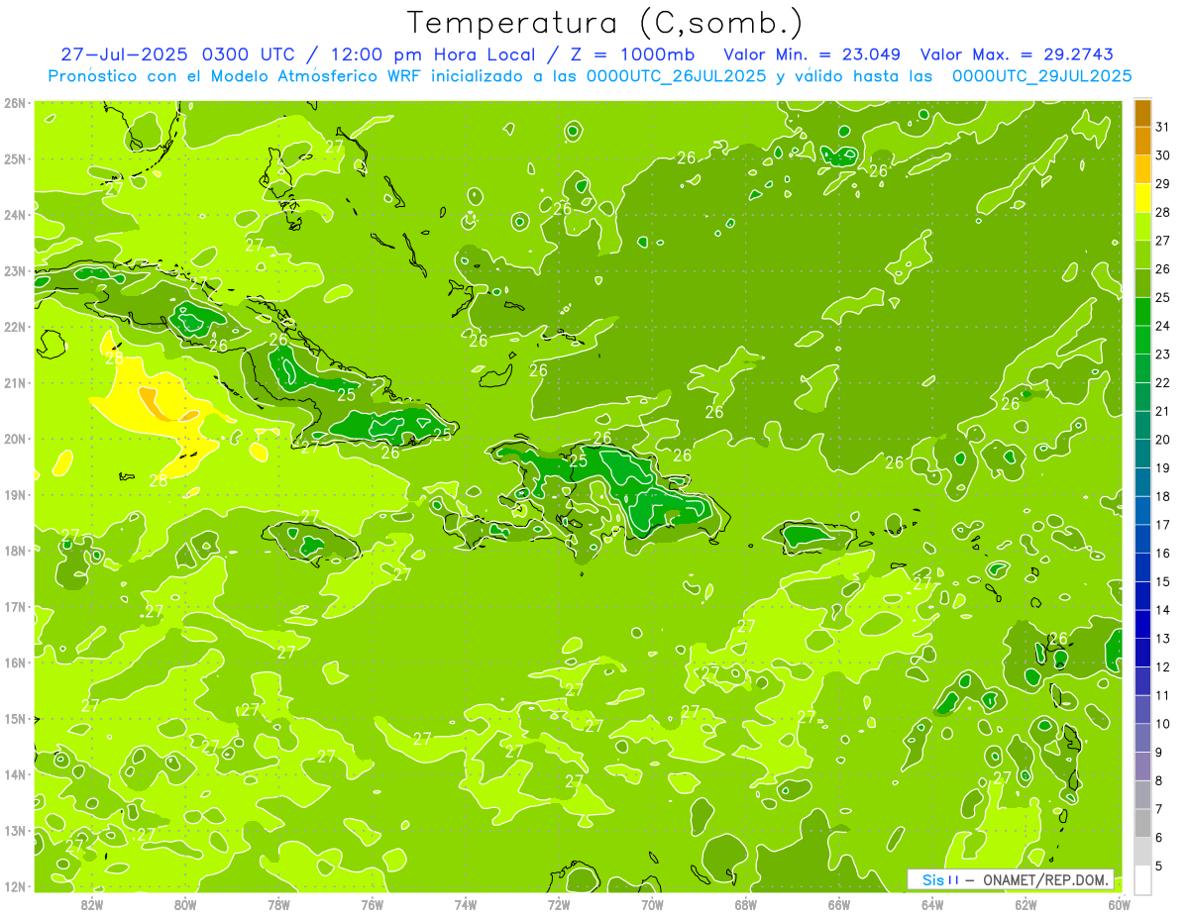The image size is (1189, 918).
Task: Click the 14N latitude axis label
Action: (14, 774)
